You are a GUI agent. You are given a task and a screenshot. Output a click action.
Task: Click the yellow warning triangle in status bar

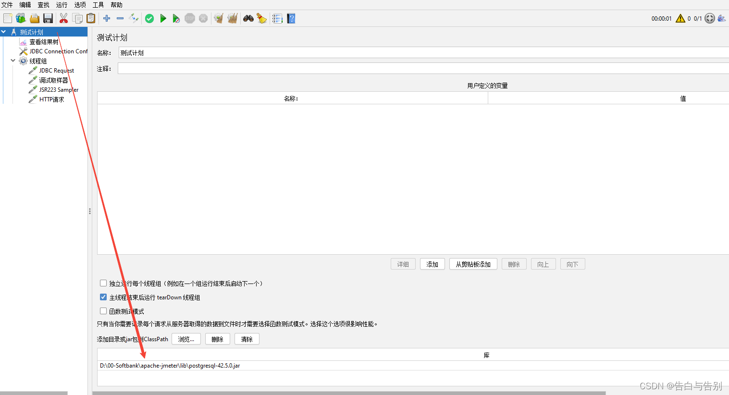[x=680, y=18]
